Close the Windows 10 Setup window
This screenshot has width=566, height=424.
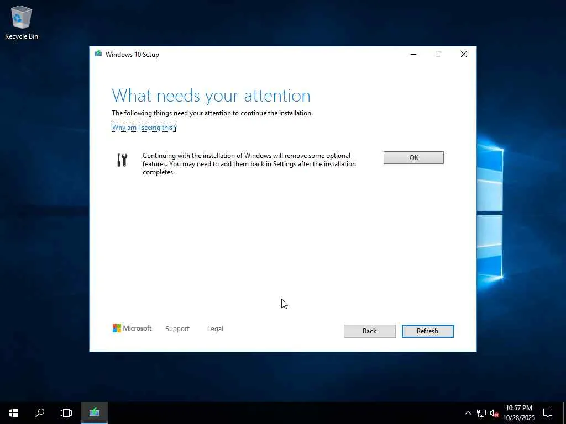coord(464,54)
